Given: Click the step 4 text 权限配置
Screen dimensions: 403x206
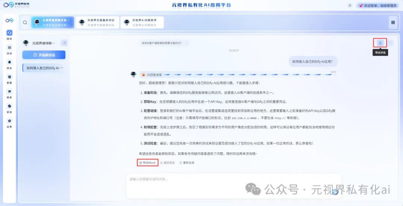Looking at the screenshot, I should 150,127.
